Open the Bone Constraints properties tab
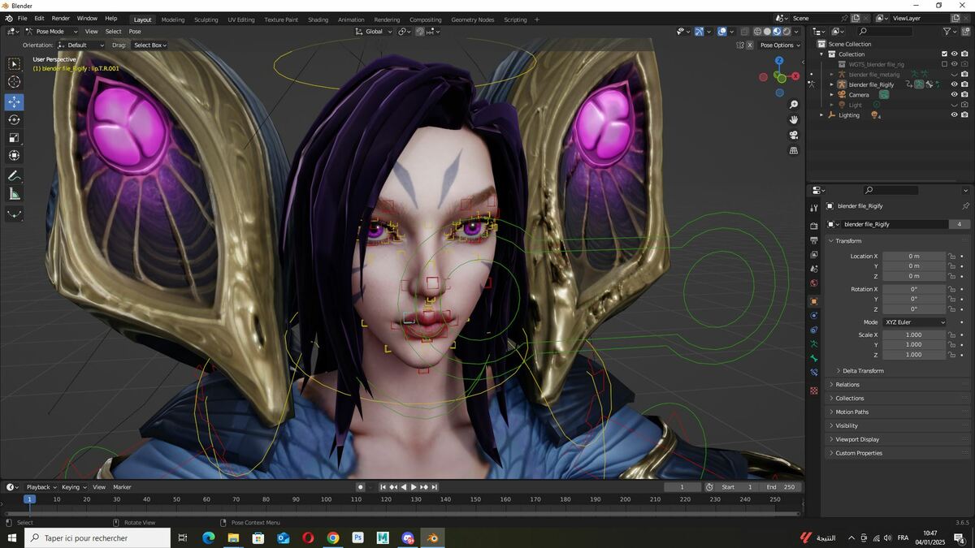The height and width of the screenshot is (548, 975). pos(814,373)
